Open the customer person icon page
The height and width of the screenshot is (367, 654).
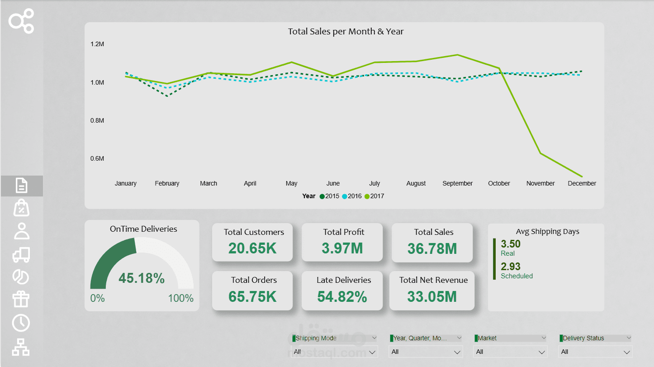point(21,231)
